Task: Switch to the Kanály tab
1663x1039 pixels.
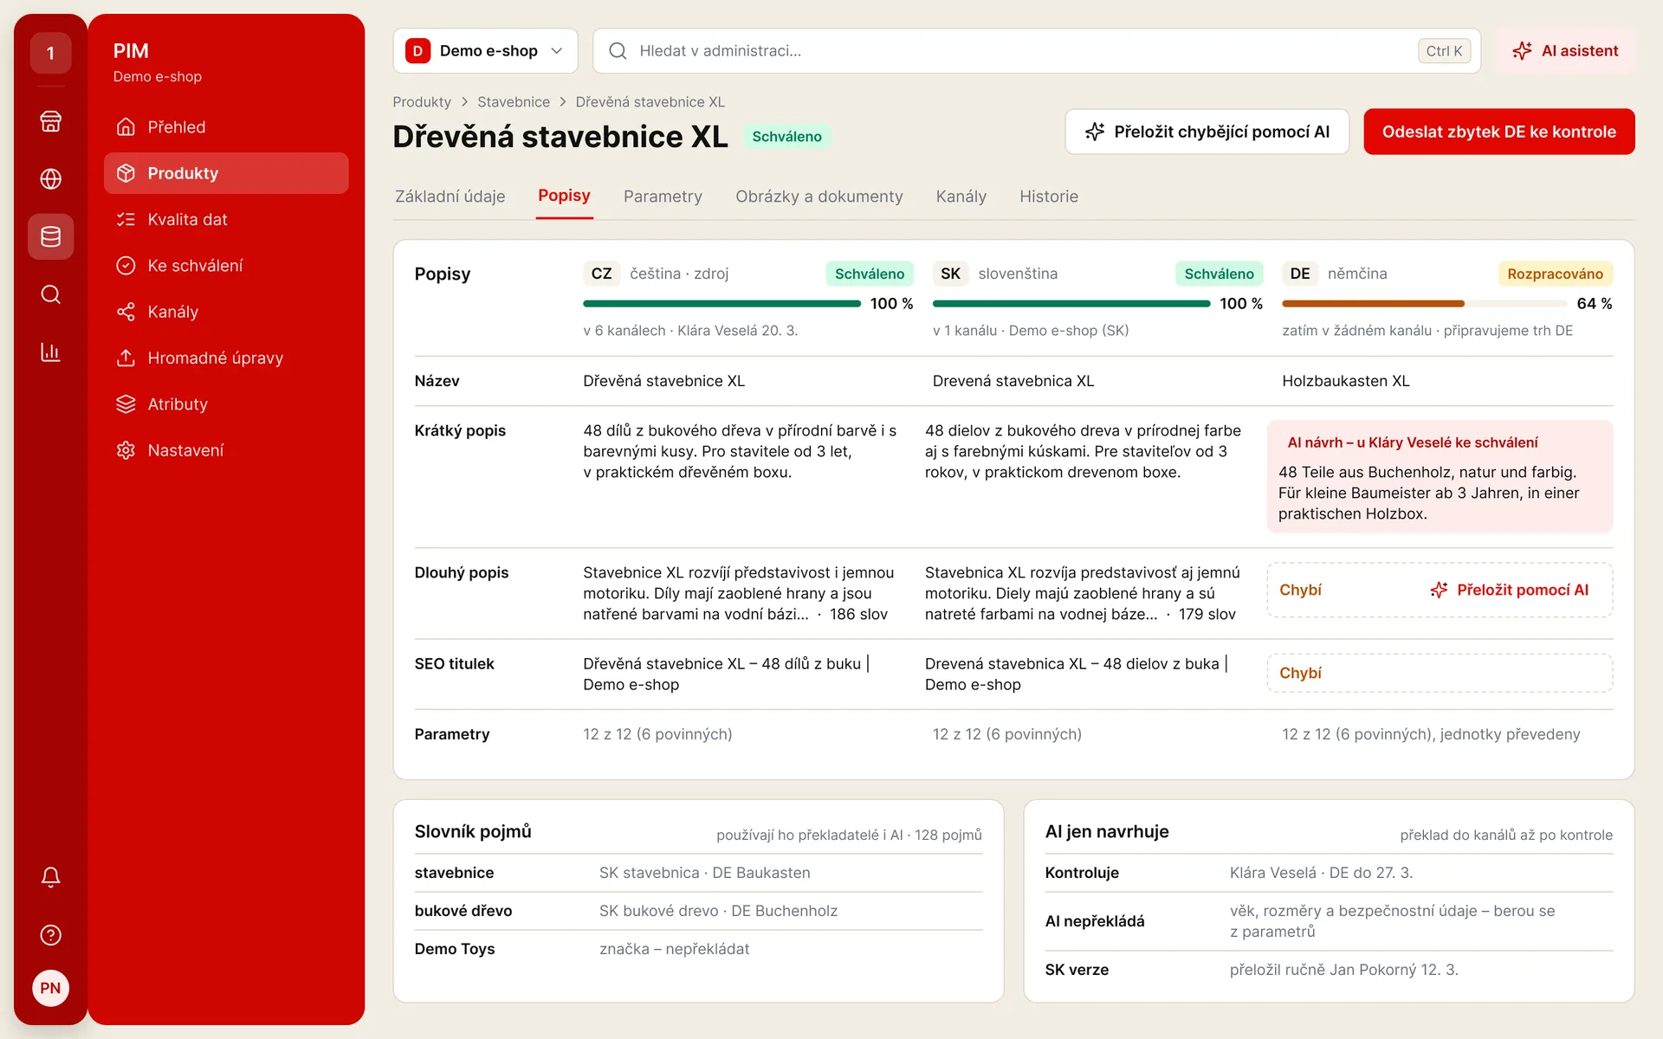Action: [x=961, y=197]
